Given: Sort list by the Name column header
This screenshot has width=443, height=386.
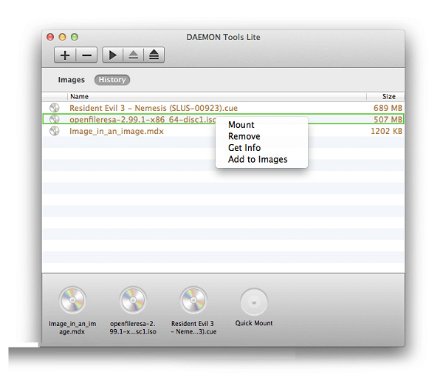Looking at the screenshot, I should point(216,96).
